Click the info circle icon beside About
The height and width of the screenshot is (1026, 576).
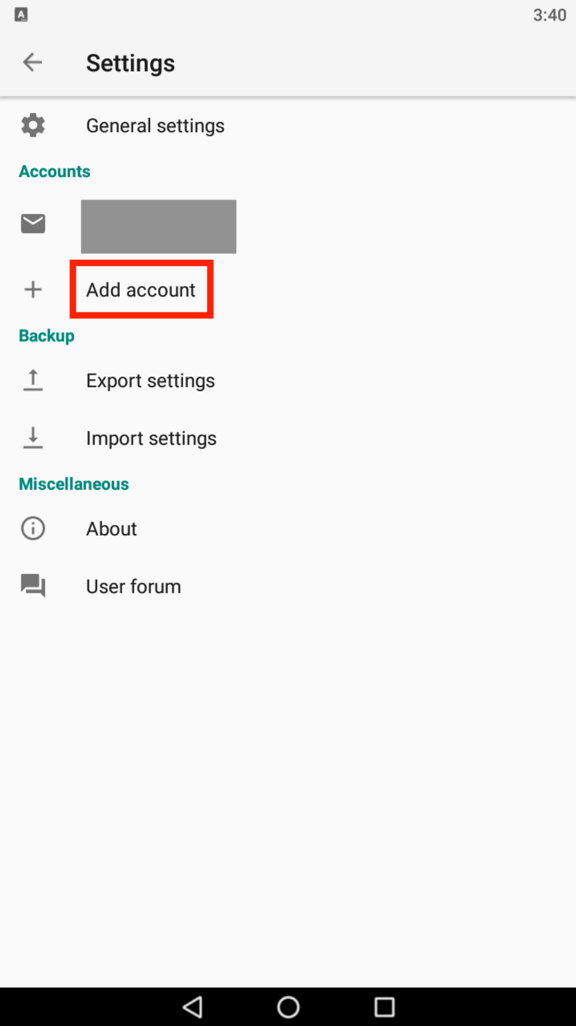pos(33,529)
